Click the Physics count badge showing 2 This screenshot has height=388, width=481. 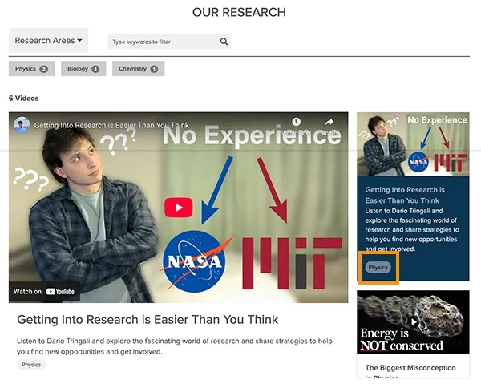pos(44,69)
